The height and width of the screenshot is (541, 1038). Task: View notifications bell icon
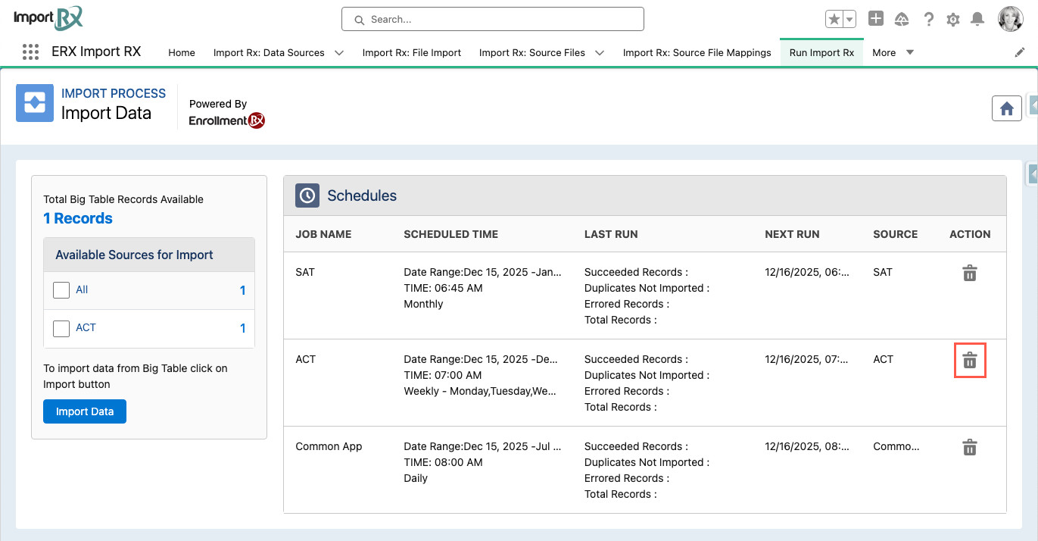tap(977, 20)
